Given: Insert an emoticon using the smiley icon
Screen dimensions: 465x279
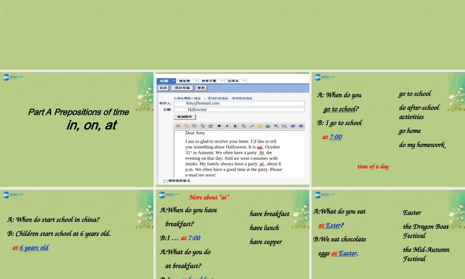Looking at the screenshot, I should point(259,126).
